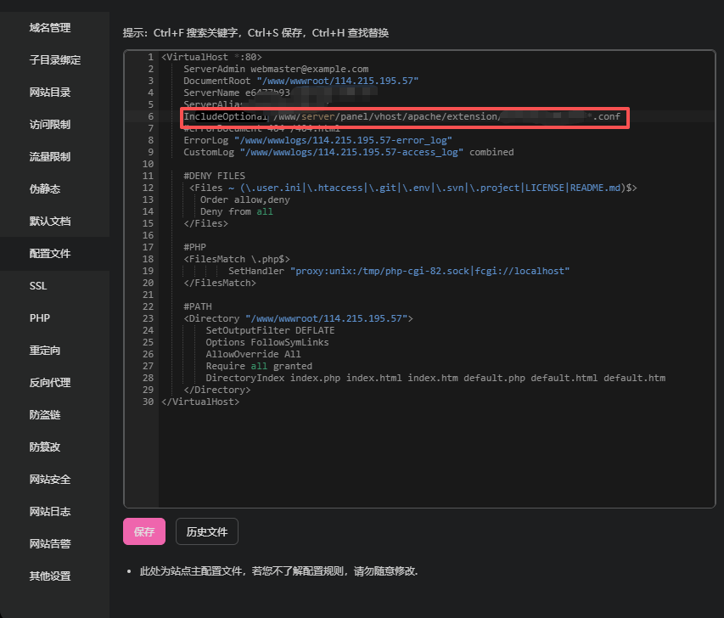The image size is (724, 618).
Task: Open 流量限制 settings
Action: (x=50, y=157)
